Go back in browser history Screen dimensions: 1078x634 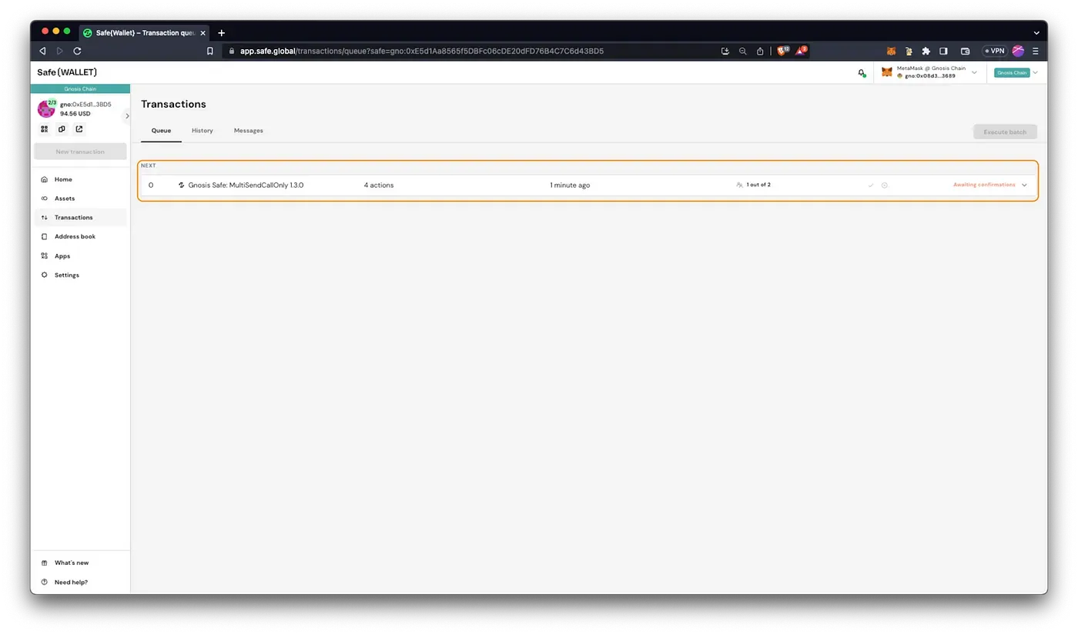pyautogui.click(x=42, y=51)
